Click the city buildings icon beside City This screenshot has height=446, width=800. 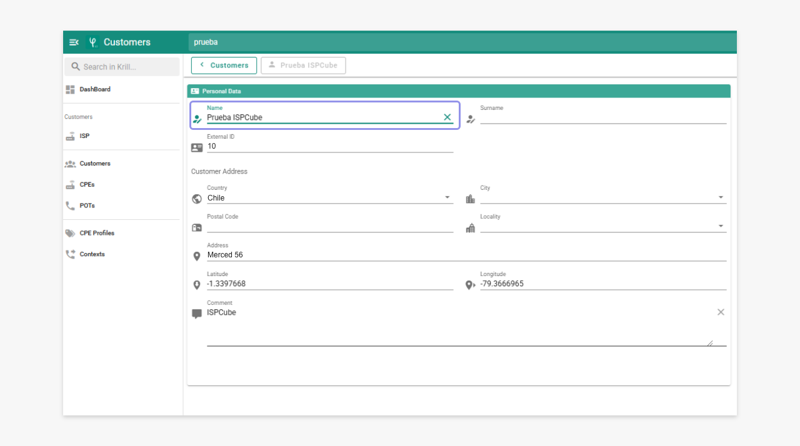click(x=470, y=199)
